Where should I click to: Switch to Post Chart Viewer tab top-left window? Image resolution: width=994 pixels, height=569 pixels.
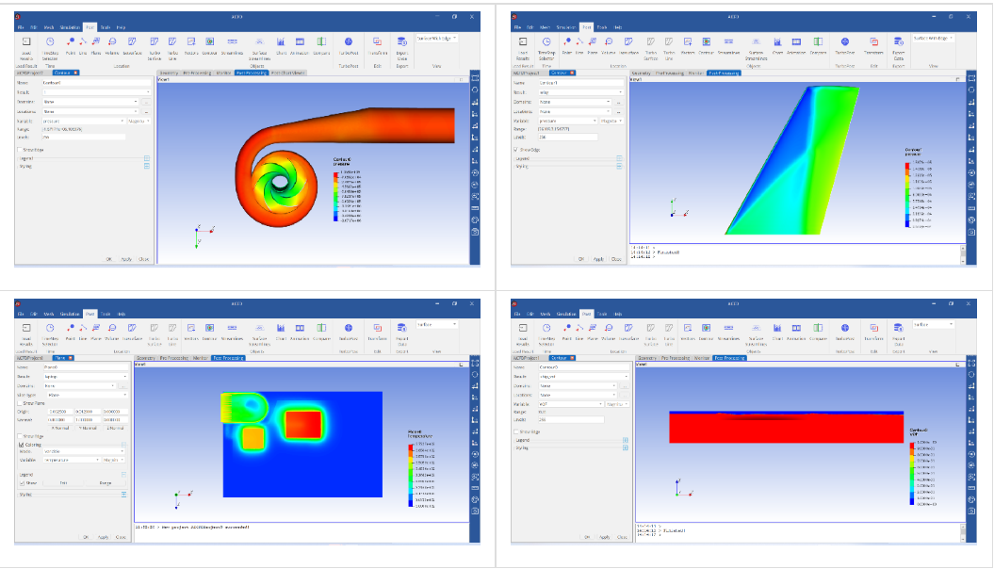click(288, 73)
